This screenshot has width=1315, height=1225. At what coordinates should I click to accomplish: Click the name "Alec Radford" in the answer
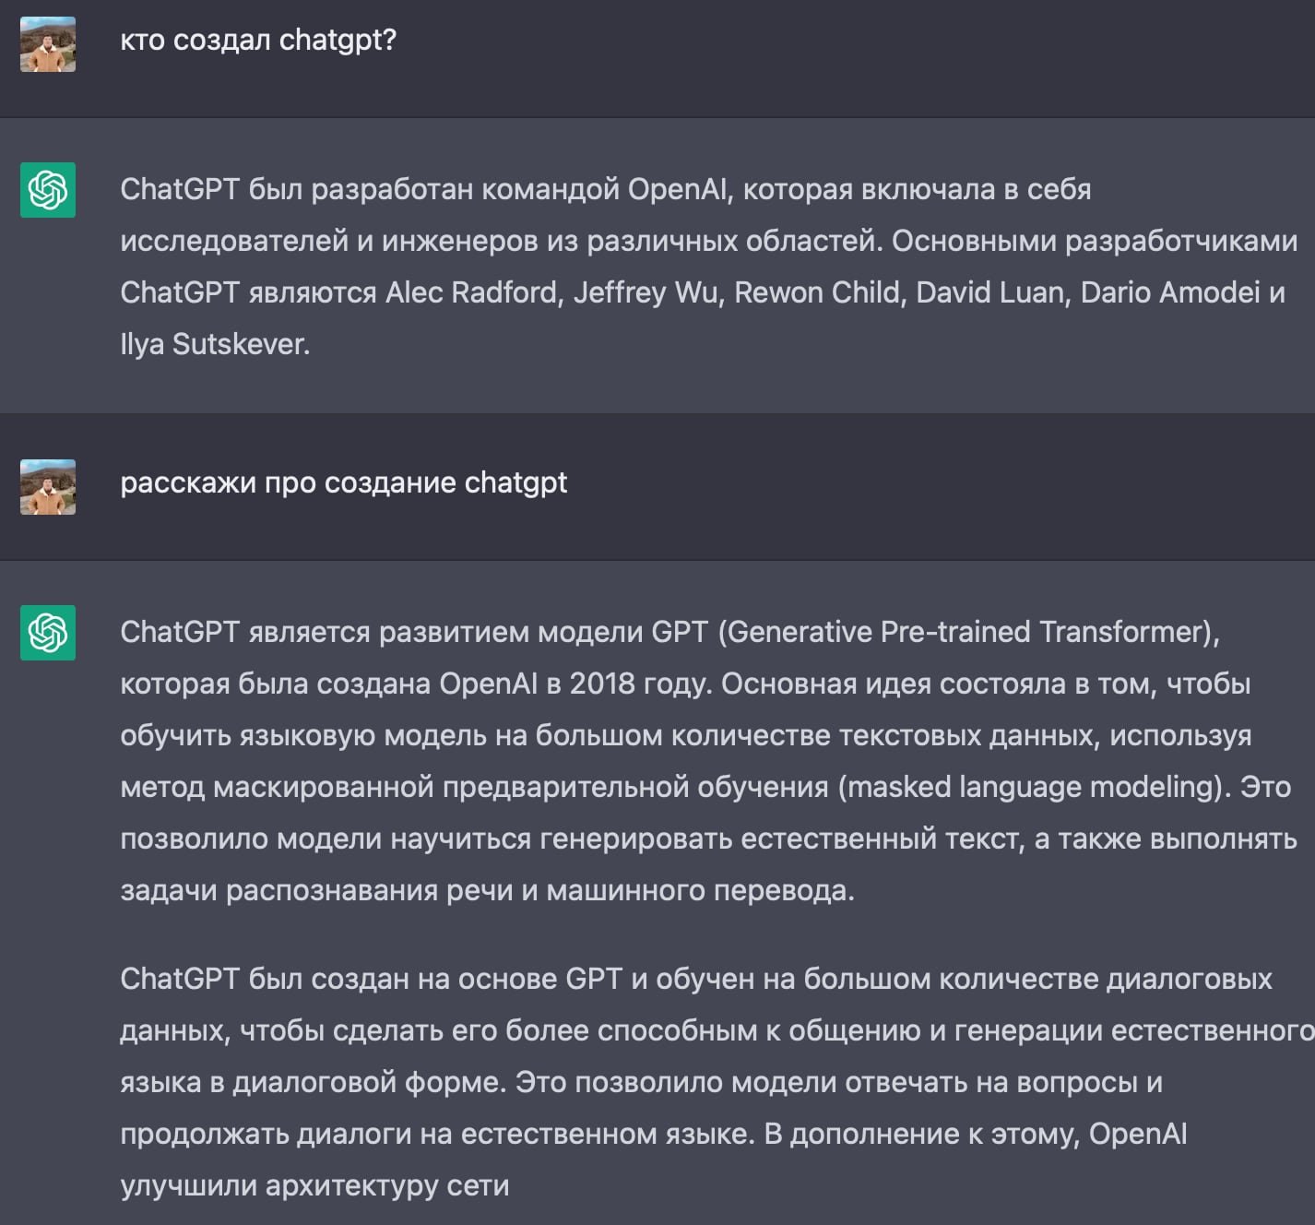pyautogui.click(x=474, y=292)
